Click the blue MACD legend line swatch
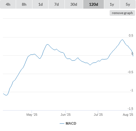The width and height of the screenshot is (136, 131). point(62,124)
